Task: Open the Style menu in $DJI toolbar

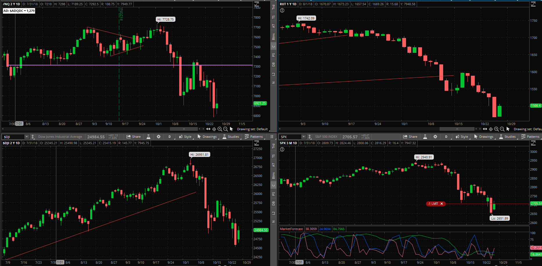Action: coord(185,137)
